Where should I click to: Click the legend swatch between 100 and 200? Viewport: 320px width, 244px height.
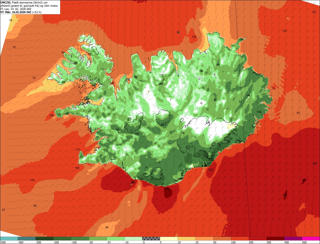pyautogui.click(x=240, y=239)
